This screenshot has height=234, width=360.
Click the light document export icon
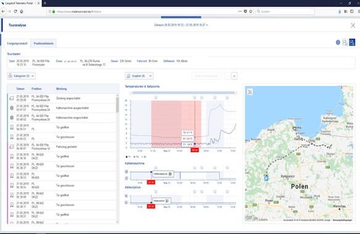345,42
